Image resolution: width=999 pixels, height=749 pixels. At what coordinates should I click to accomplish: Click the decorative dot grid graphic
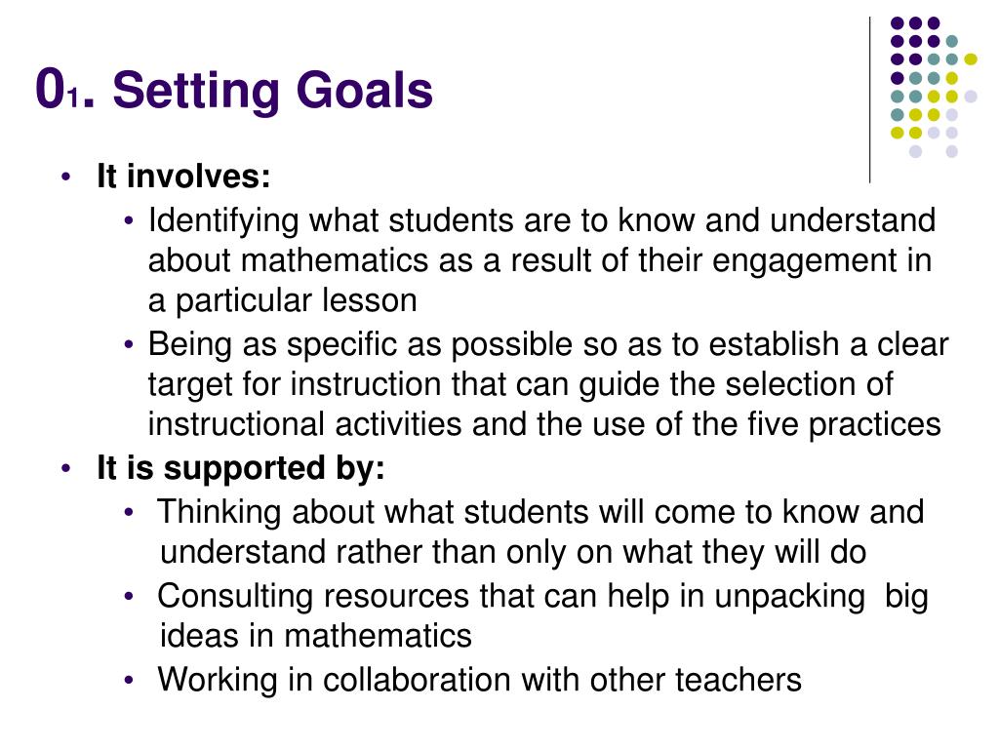pyautogui.click(x=934, y=87)
